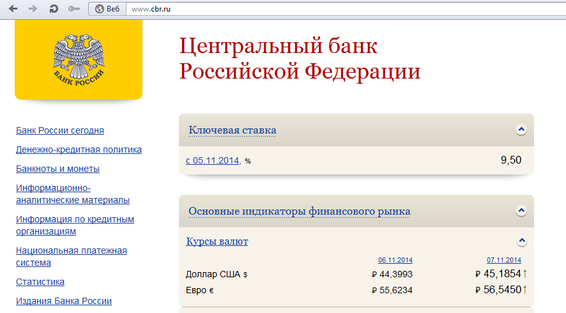Open the Информационно-аналитические материалы link
This screenshot has width=566, height=313.
pos(72,194)
